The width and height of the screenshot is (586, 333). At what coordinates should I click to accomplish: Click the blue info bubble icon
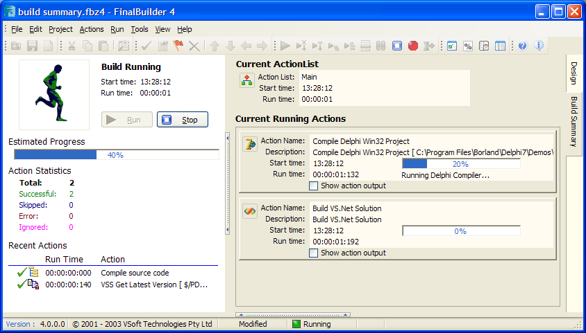pyautogui.click(x=539, y=46)
